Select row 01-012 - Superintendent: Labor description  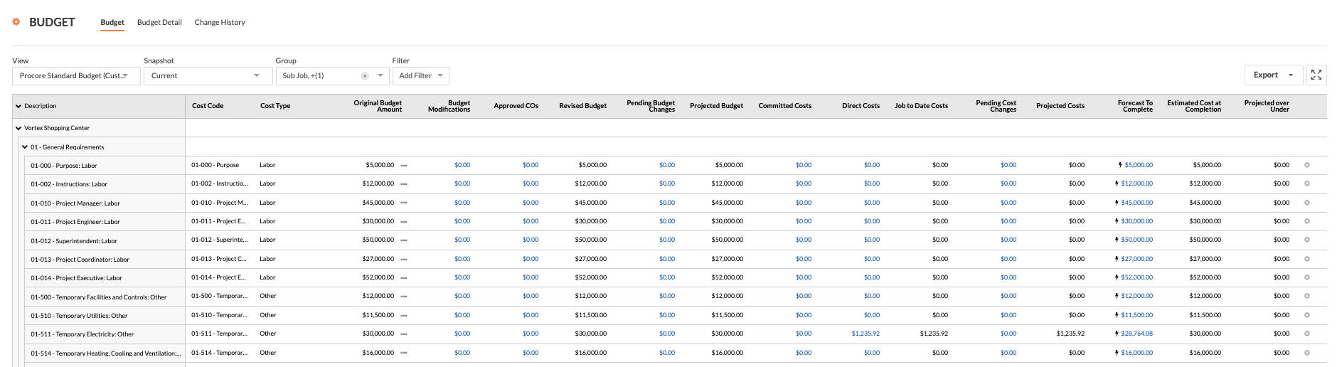coord(74,241)
